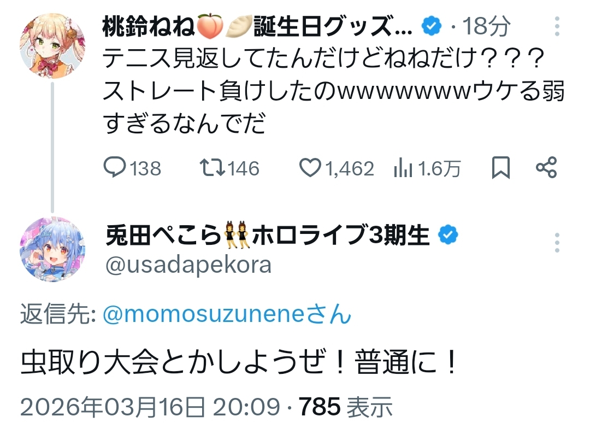
Task: Follow the @momosuzunene mention link
Action: pyautogui.click(x=227, y=314)
